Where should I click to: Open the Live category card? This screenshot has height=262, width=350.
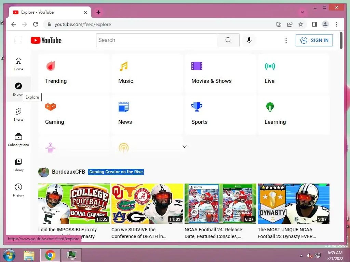tap(294, 74)
